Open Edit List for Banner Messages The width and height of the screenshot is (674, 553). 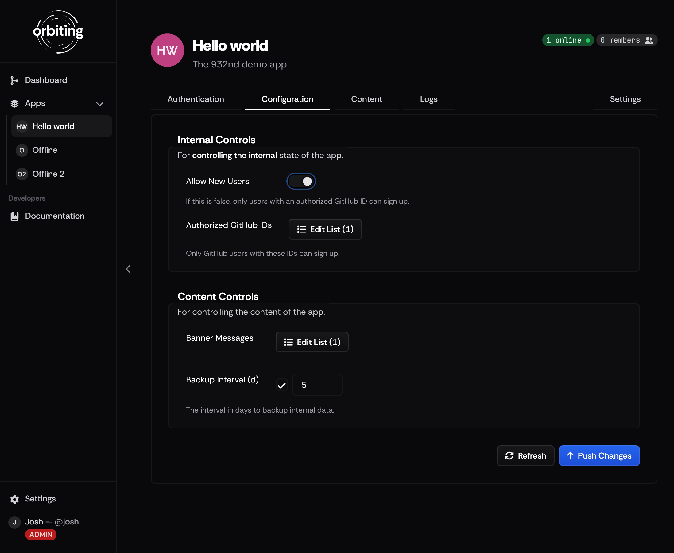(x=312, y=342)
